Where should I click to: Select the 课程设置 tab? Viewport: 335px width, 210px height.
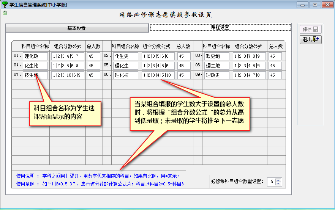click(220, 28)
